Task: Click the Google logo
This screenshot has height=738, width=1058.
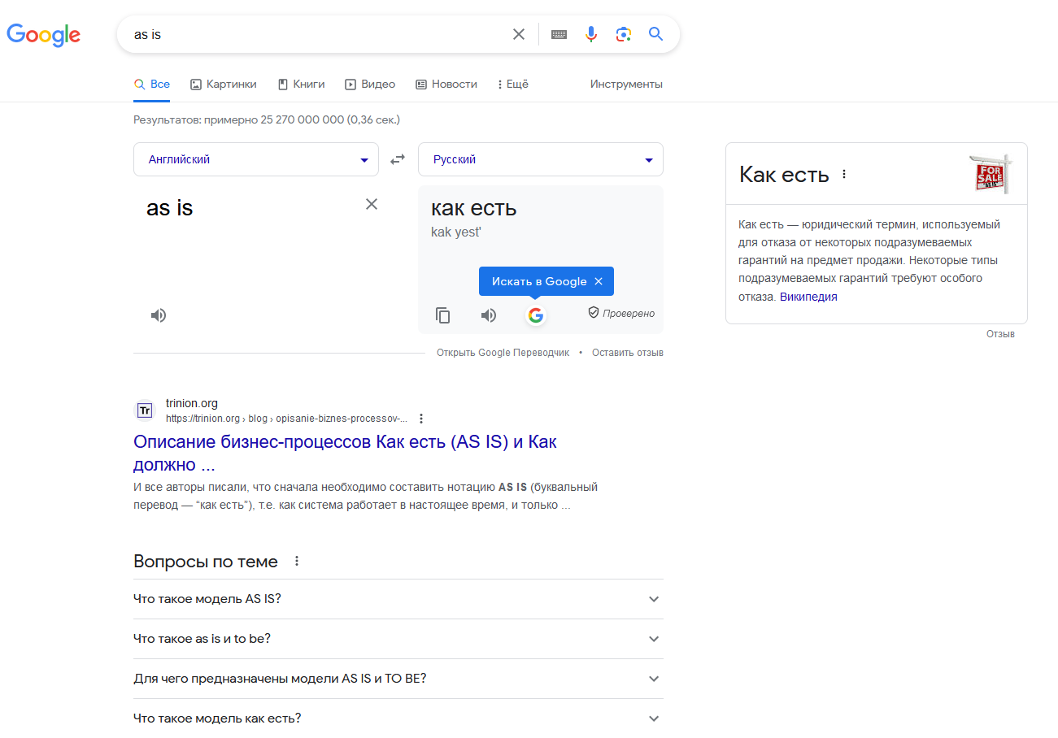Action: click(x=43, y=34)
